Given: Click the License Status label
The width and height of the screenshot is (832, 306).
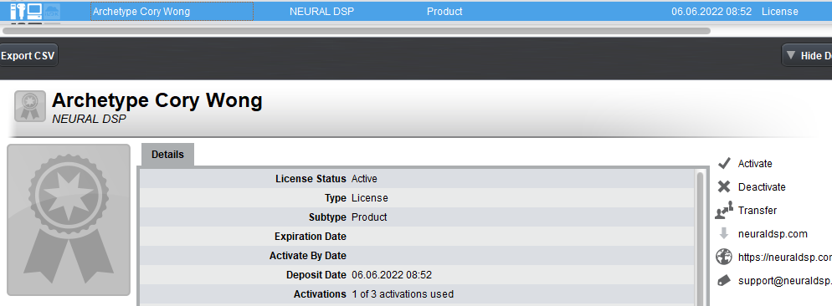Looking at the screenshot, I should [311, 179].
